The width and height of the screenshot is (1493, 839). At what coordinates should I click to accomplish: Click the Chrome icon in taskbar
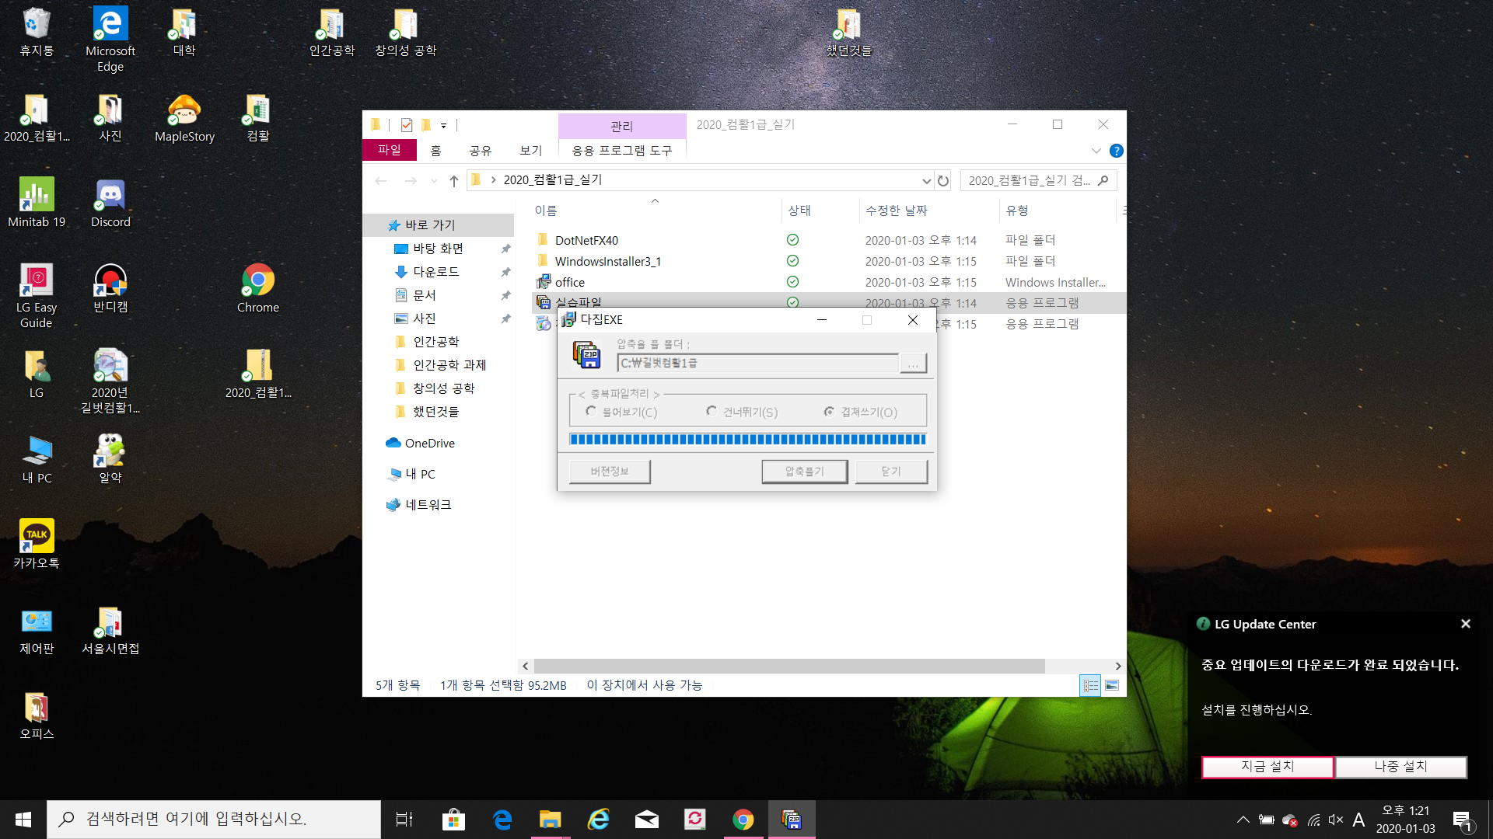743,820
